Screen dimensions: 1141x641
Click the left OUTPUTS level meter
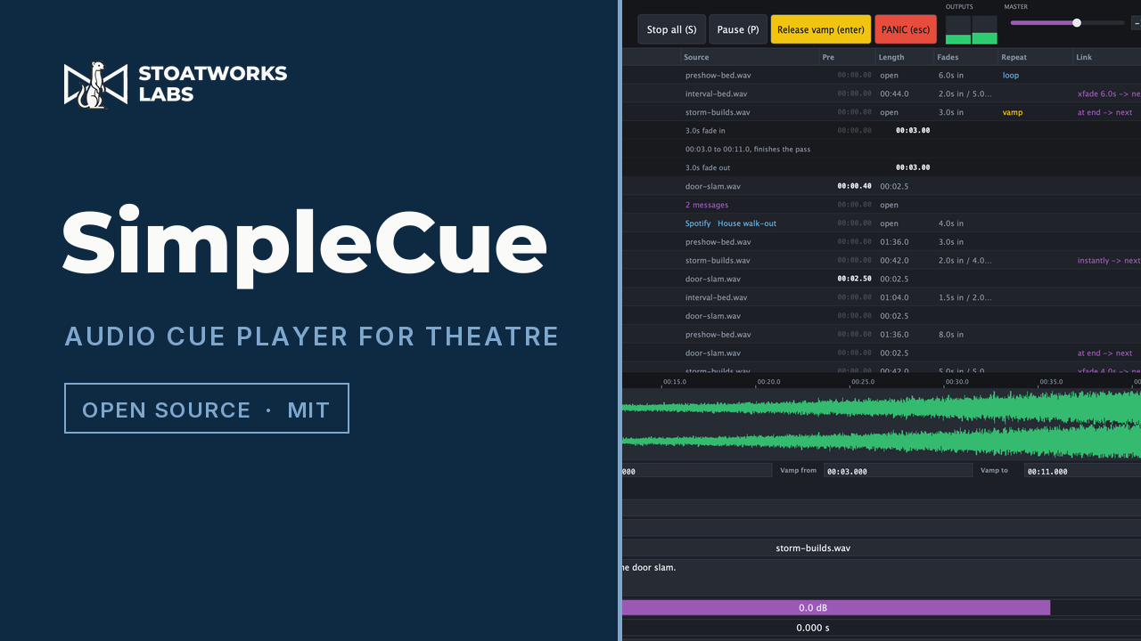coord(958,29)
